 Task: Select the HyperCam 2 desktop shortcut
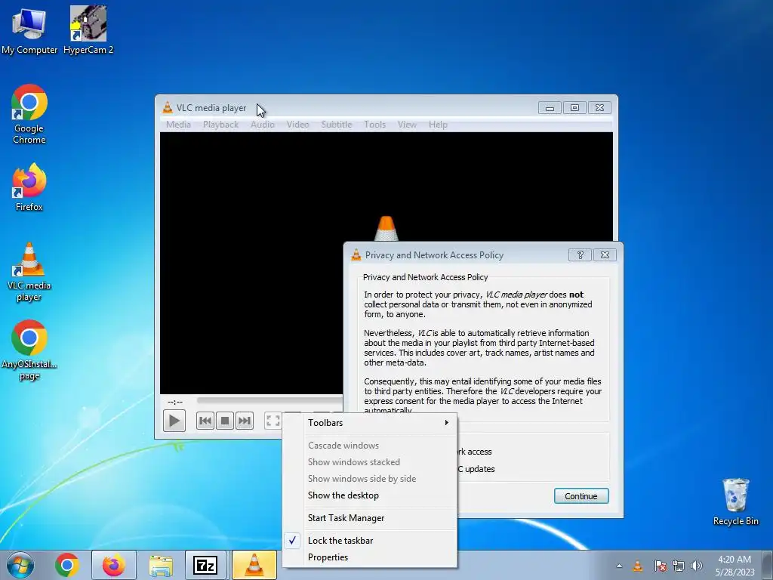pyautogui.click(x=88, y=30)
